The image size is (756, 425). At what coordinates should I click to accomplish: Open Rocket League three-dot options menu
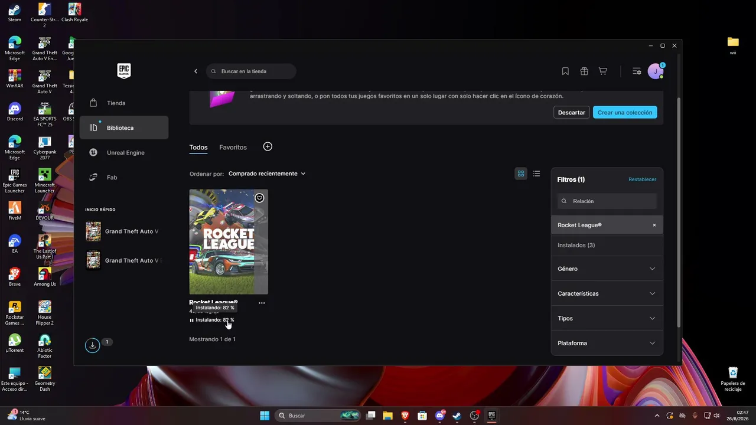tap(262, 303)
